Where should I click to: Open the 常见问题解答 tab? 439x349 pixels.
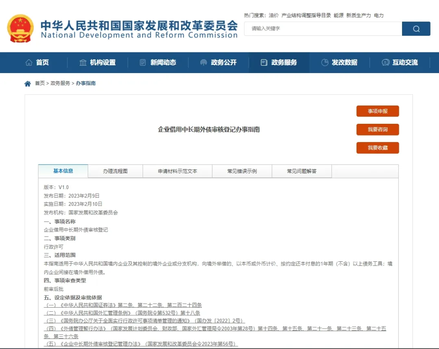coord(302,171)
